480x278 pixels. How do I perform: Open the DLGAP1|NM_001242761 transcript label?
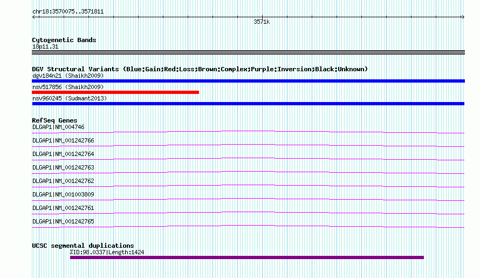click(x=63, y=208)
